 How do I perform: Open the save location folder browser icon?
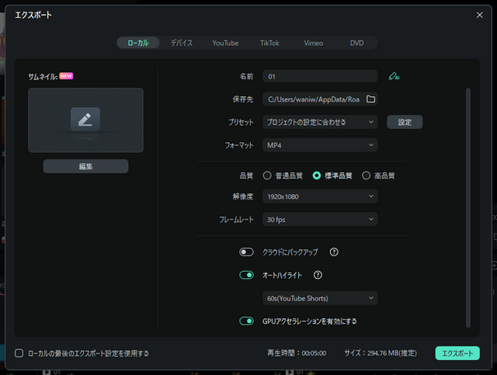pyautogui.click(x=370, y=99)
